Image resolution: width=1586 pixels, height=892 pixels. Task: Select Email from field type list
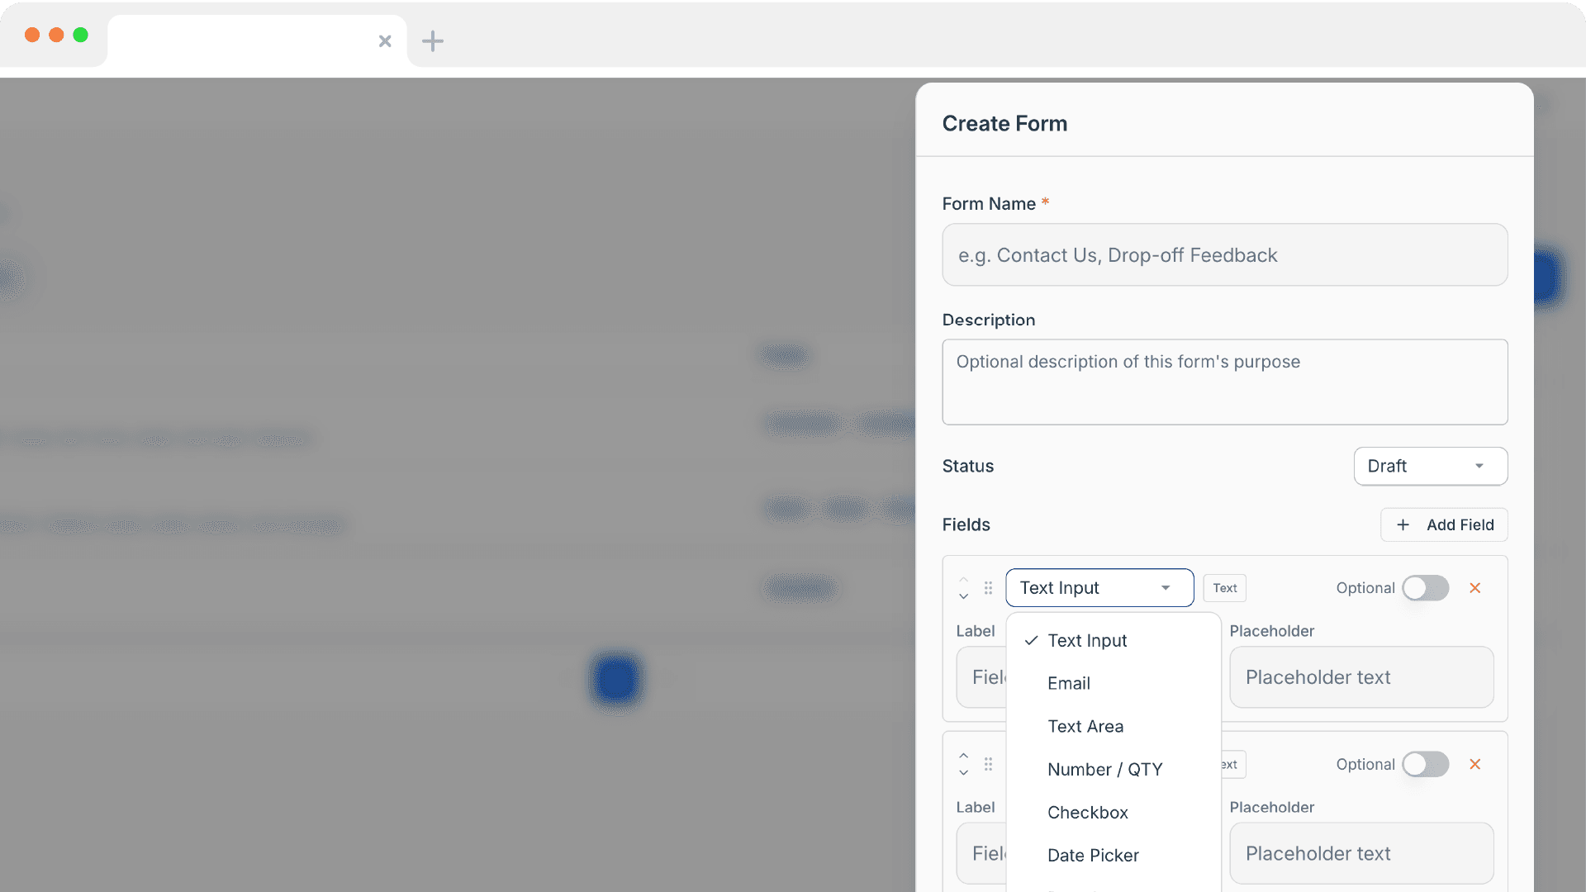tap(1069, 683)
